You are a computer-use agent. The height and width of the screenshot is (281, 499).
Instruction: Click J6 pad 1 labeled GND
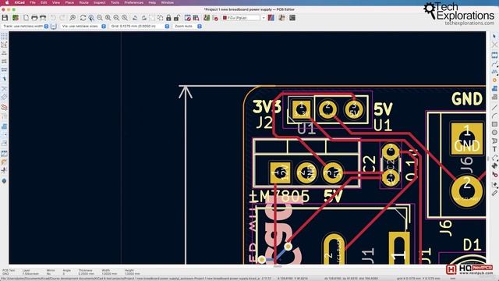tap(467, 139)
